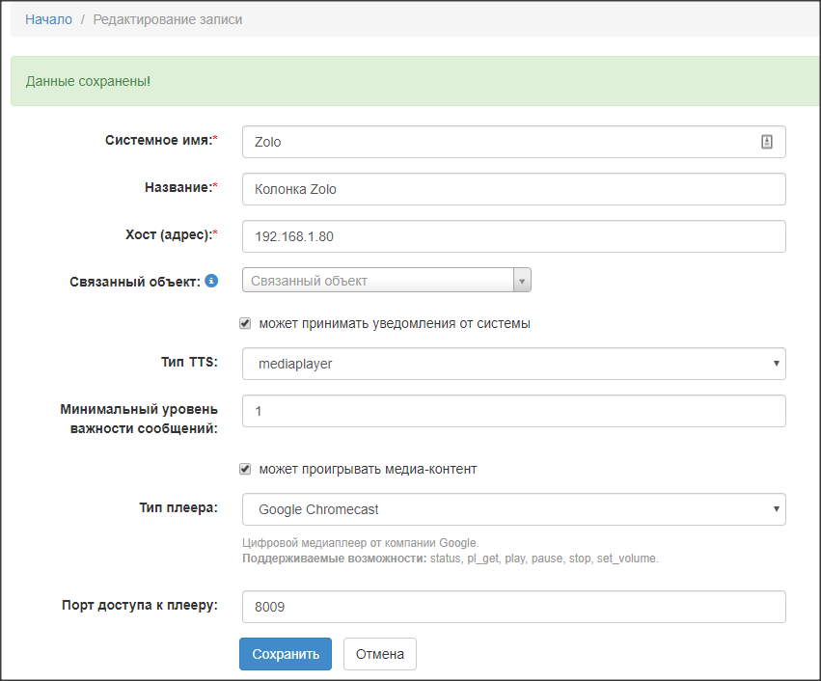Open the Связанный объект dropdown
This screenshot has height=681, width=821.
[x=387, y=281]
